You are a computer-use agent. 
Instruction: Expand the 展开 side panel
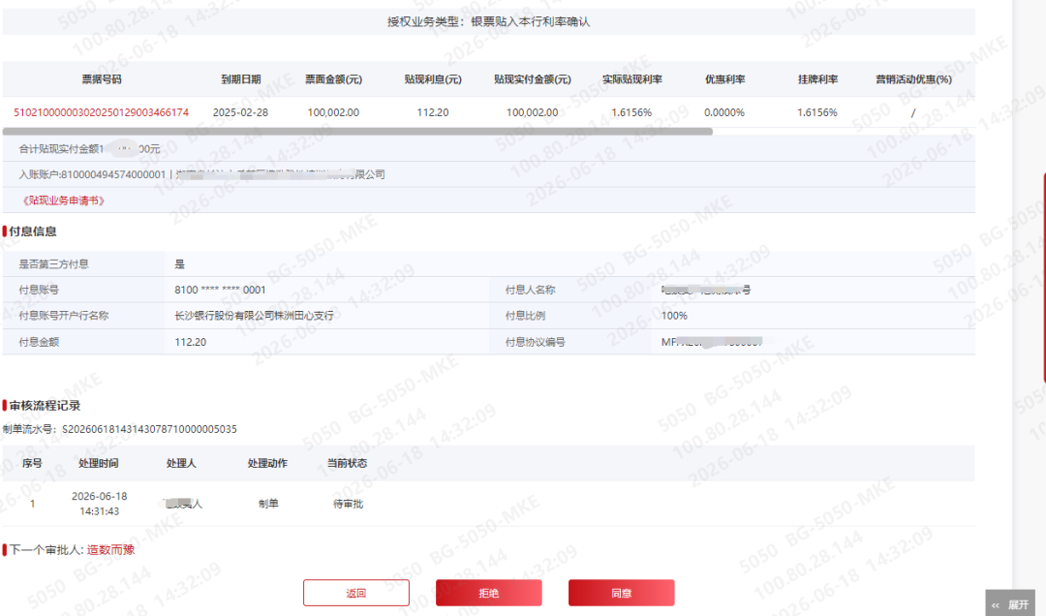[x=1011, y=604]
